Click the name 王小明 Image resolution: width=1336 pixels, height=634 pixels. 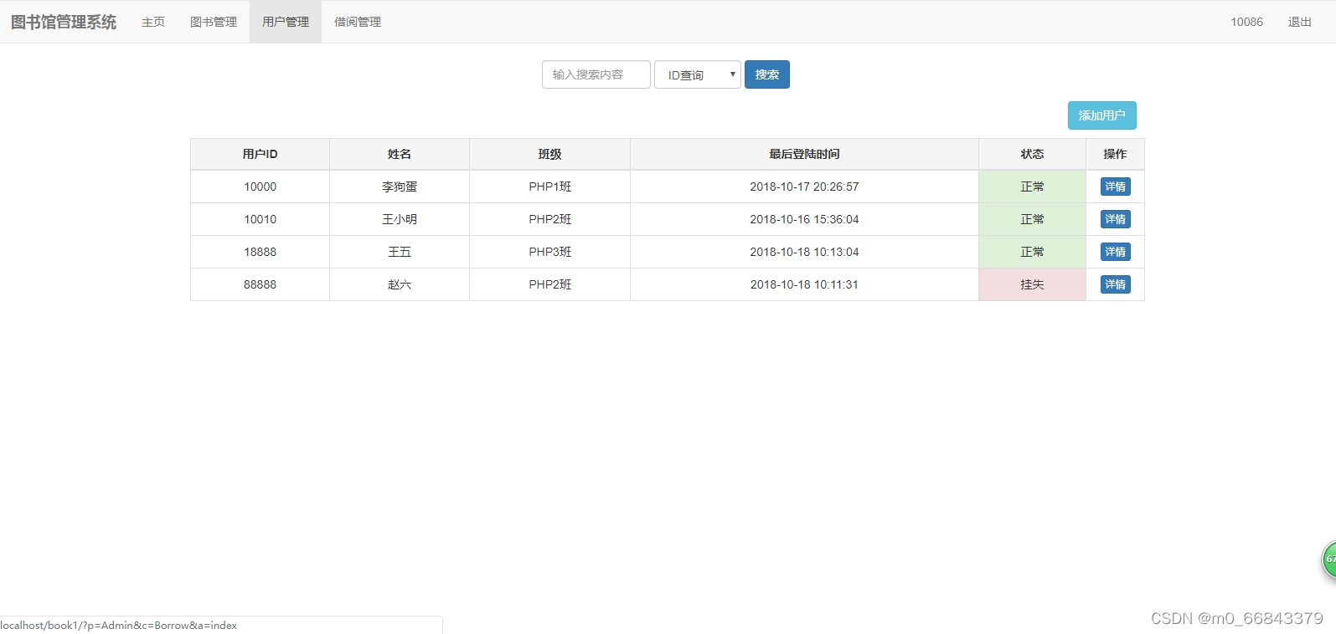pyautogui.click(x=400, y=219)
